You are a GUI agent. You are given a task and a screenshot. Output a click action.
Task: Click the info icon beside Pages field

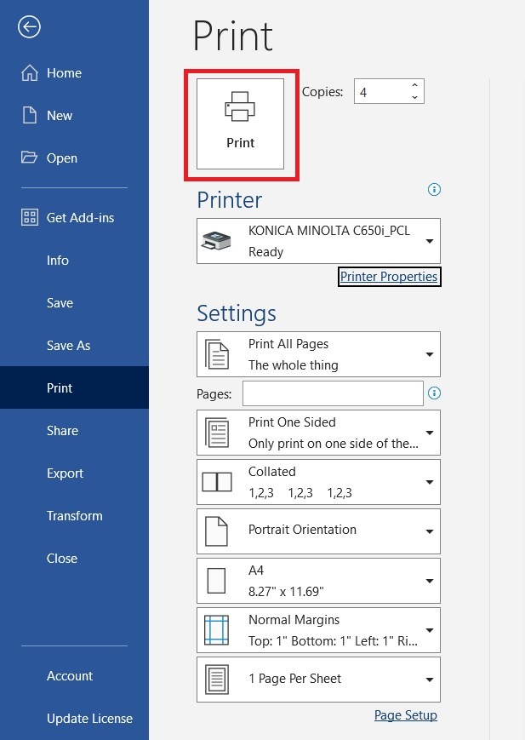[435, 393]
